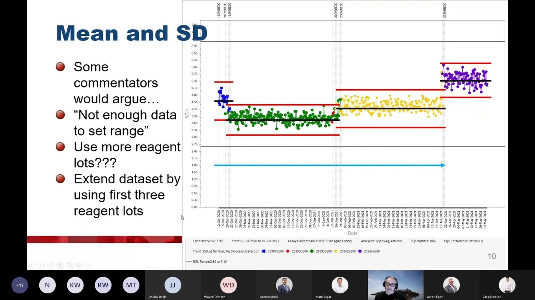Image resolution: width=535 pixels, height=300 pixels.
Task: Click blue legend marker 16397BE00
Action: [264, 251]
